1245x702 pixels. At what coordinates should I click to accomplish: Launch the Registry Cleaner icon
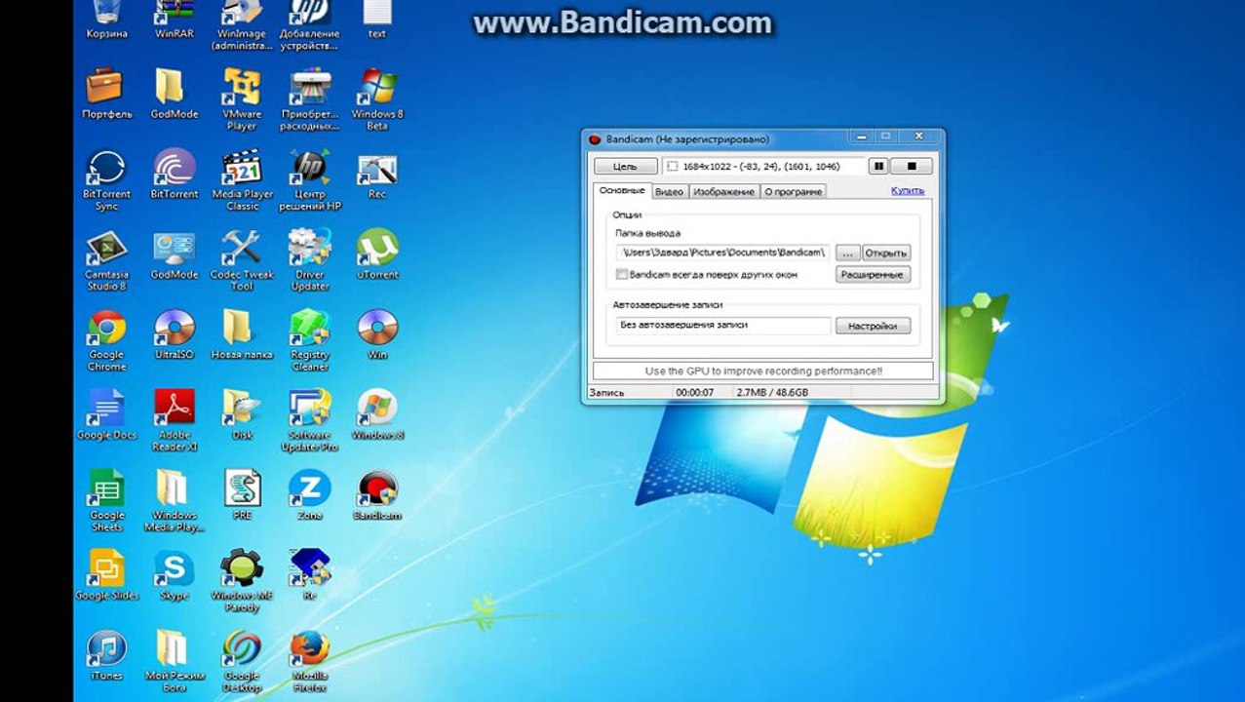(x=309, y=341)
